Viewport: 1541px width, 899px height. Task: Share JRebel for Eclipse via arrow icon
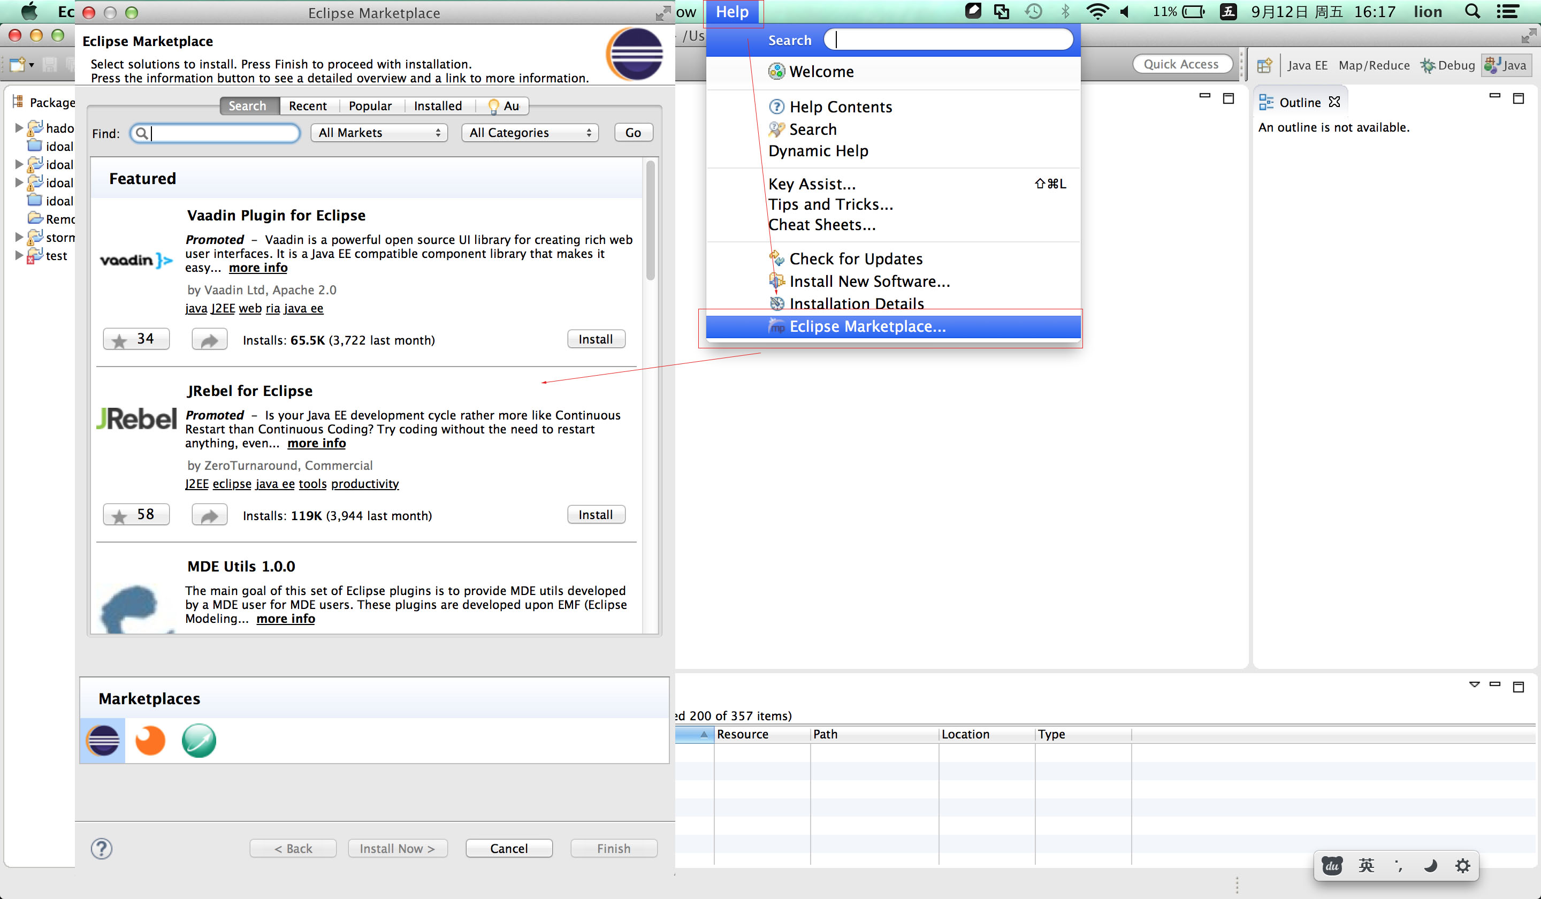[209, 515]
